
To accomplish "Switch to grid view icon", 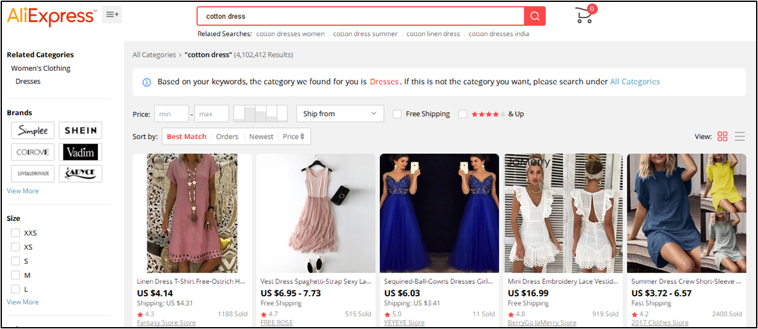I will point(722,136).
